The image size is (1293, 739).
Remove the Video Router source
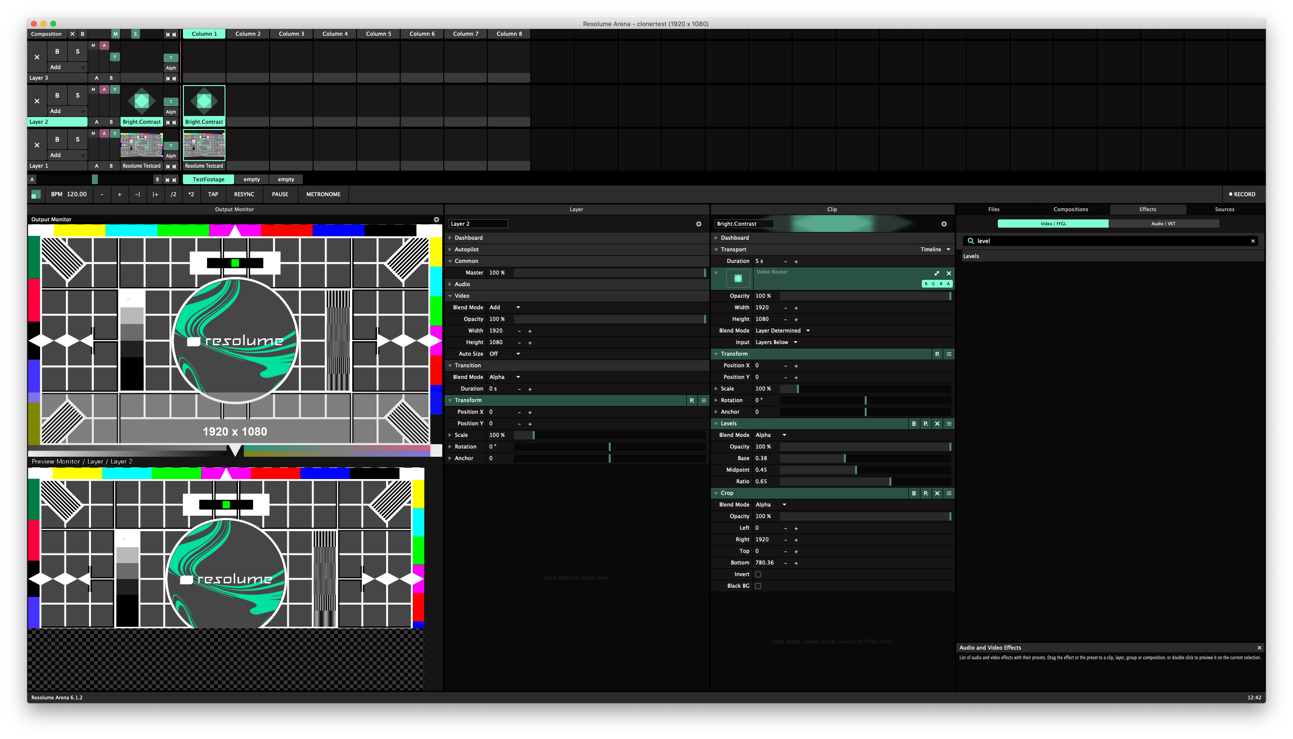tap(948, 273)
